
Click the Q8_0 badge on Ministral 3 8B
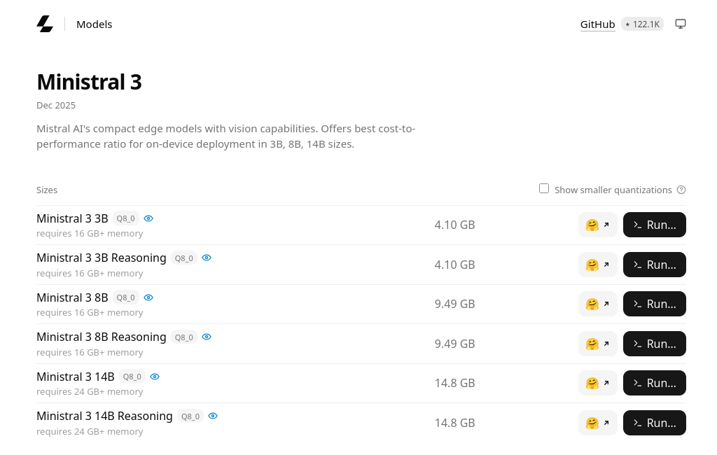[126, 297]
